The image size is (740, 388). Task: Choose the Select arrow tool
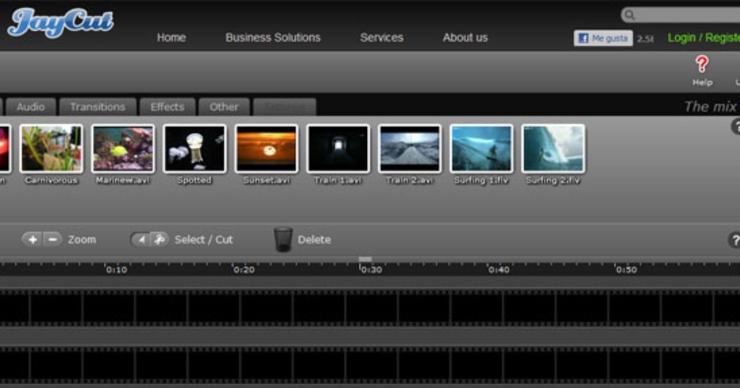(141, 240)
